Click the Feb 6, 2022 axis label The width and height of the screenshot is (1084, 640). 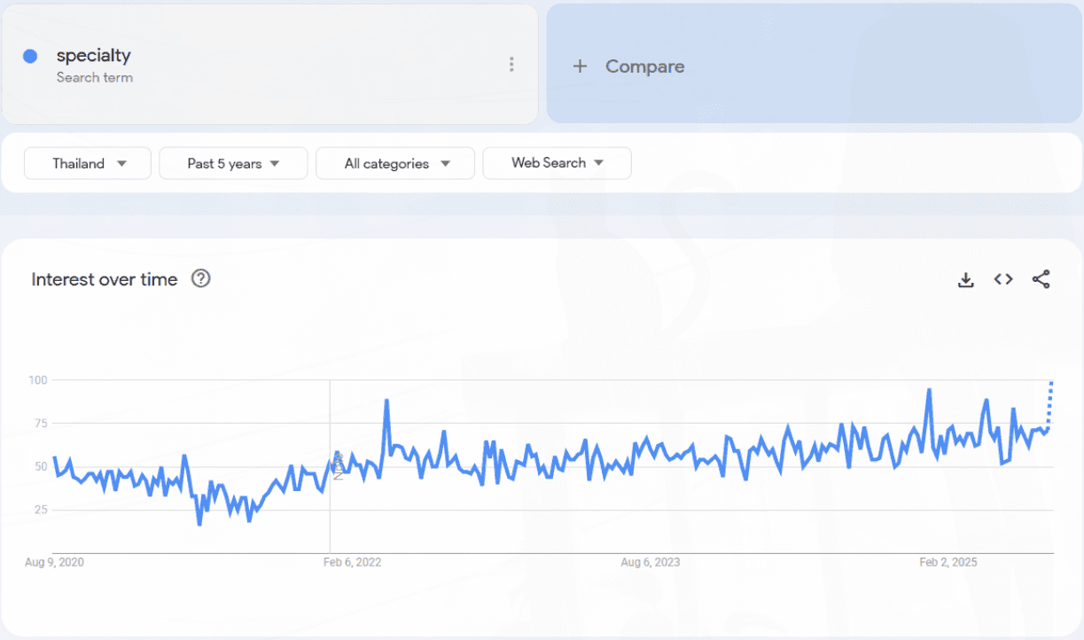[x=353, y=562]
